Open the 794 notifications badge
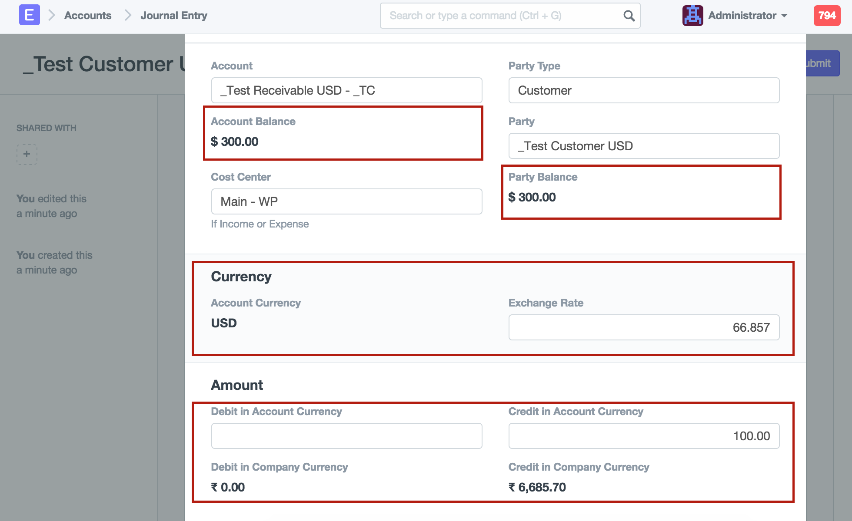 tap(827, 16)
